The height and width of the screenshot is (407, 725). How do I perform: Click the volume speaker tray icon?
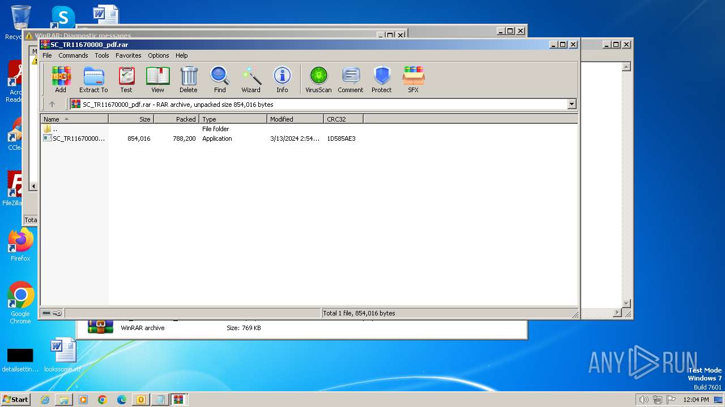pos(643,400)
